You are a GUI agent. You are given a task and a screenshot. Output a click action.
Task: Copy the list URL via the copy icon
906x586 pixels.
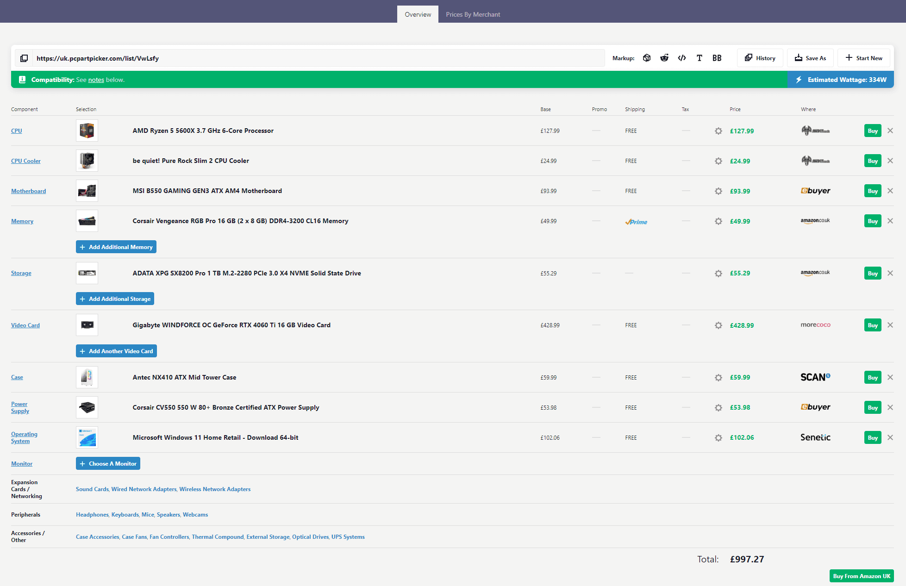click(24, 58)
